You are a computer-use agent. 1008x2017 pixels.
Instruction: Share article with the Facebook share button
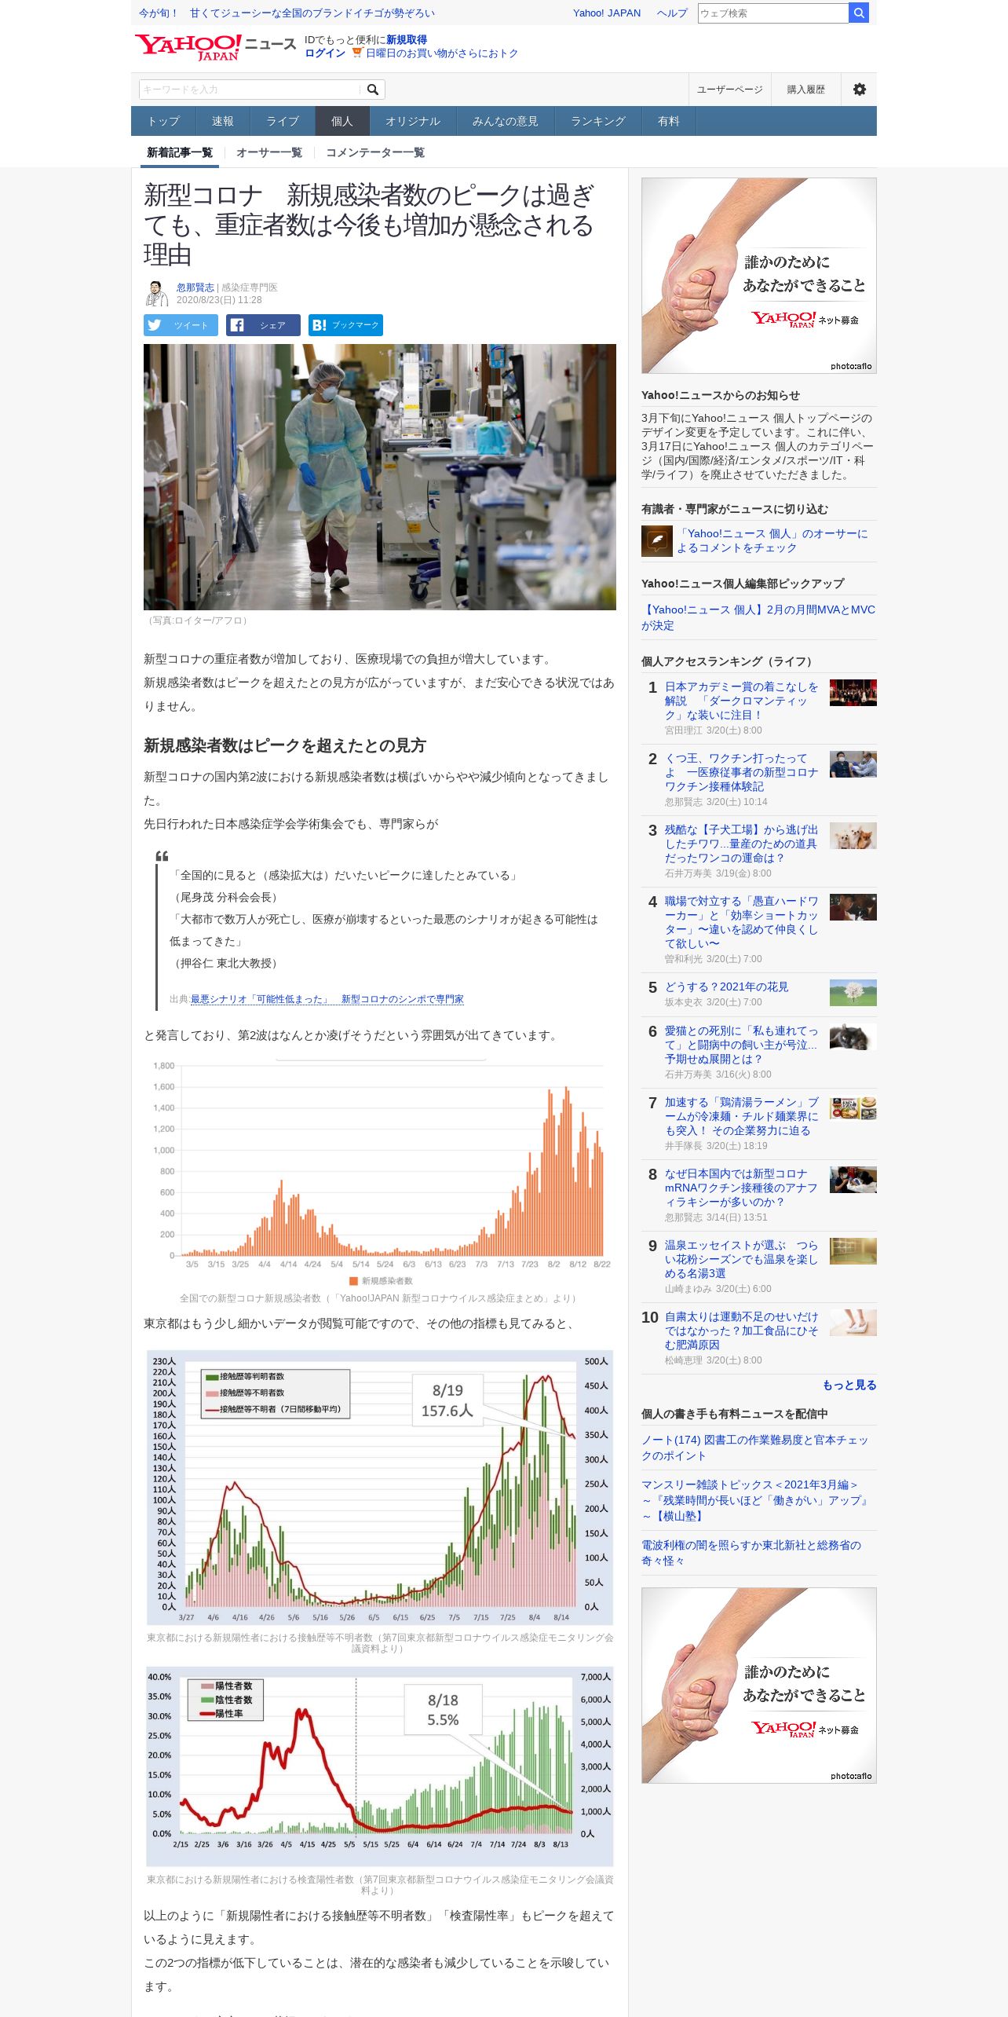point(263,325)
